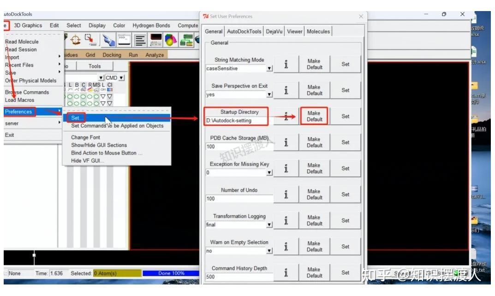This screenshot has width=495, height=296.
Task: Toggle the MS oval in upper dashboard row
Action: (96, 96)
